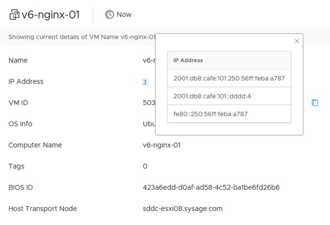330x225 pixels.
Task: Click the Tags value 0
Action: (x=145, y=167)
